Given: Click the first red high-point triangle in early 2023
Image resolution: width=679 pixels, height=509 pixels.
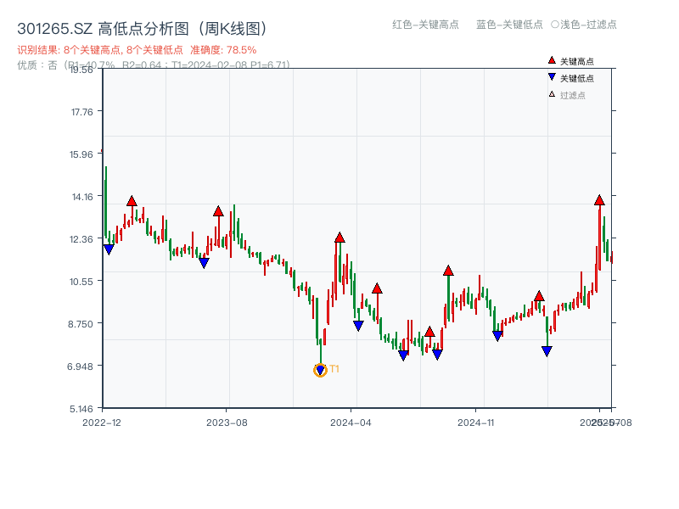Looking at the screenshot, I should tap(132, 201).
